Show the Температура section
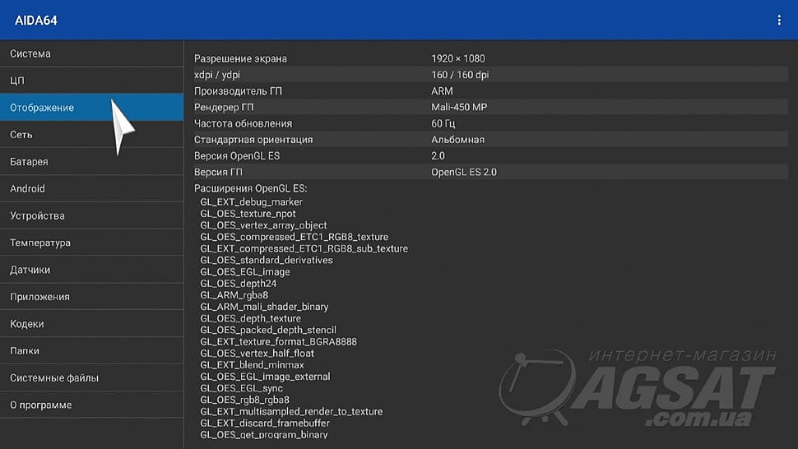Image resolution: width=798 pixels, height=449 pixels. click(x=91, y=243)
